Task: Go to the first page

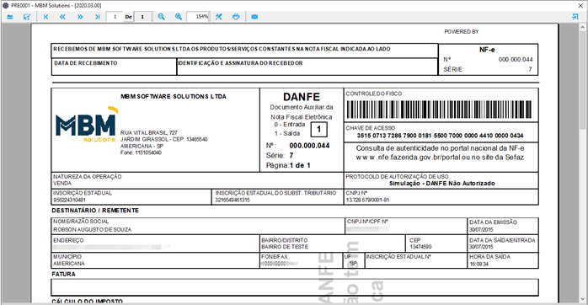Action: [x=45, y=17]
